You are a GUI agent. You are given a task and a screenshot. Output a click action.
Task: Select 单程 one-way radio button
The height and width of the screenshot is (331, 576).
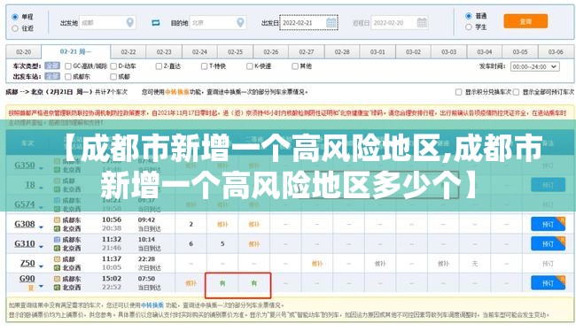(x=15, y=17)
